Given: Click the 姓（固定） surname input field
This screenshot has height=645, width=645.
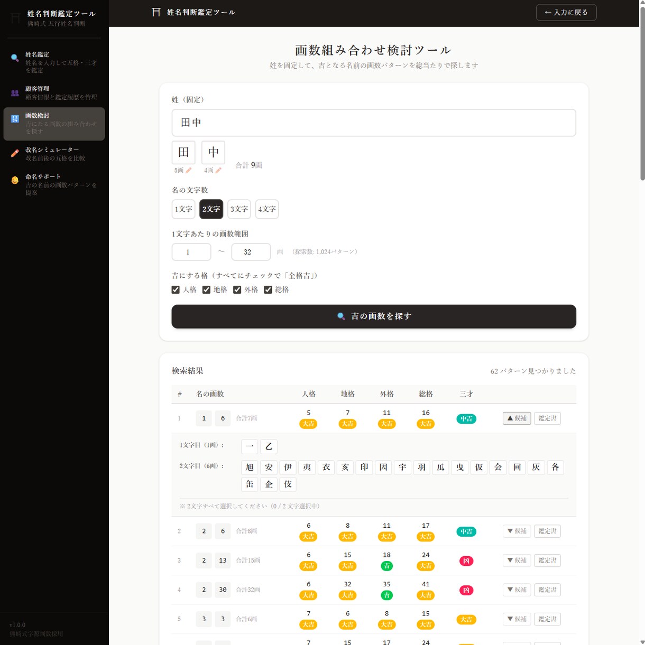Looking at the screenshot, I should [x=374, y=123].
